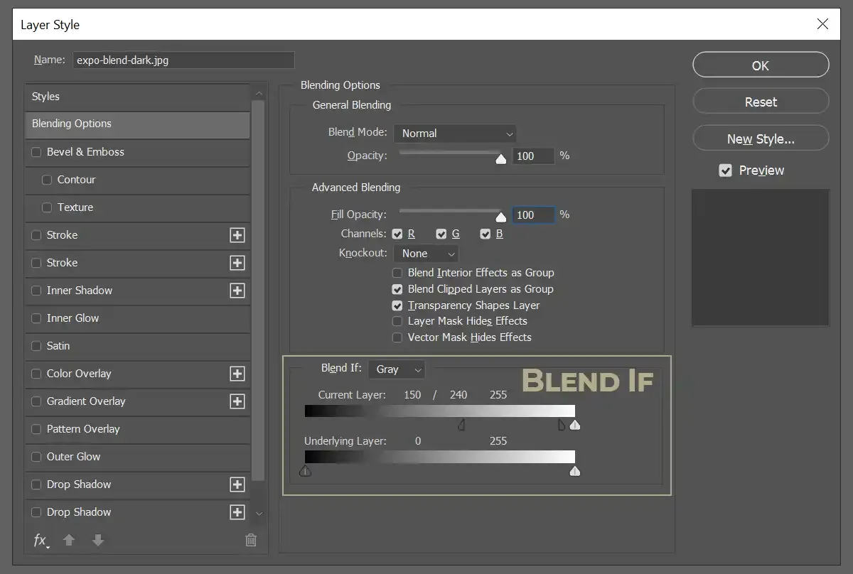The height and width of the screenshot is (574, 853).
Task: Click the Current Layer black slider handle
Action: tap(461, 424)
